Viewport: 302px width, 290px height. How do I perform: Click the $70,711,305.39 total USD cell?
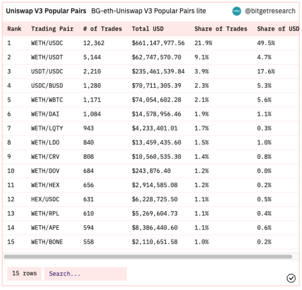tap(156, 85)
